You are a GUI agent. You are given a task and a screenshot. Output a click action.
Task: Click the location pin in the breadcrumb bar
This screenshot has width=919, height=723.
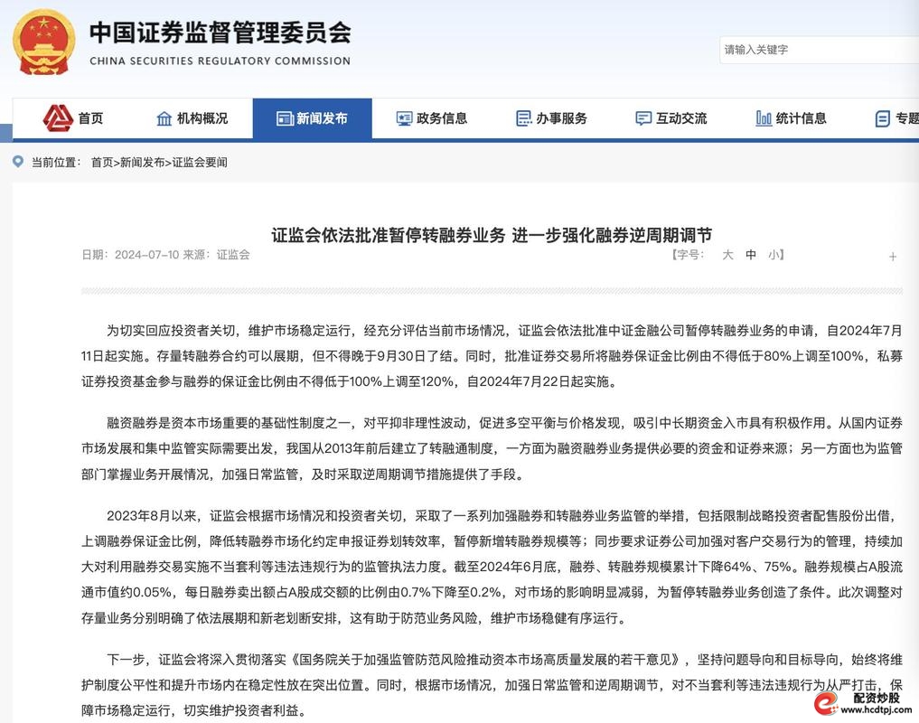point(16,162)
